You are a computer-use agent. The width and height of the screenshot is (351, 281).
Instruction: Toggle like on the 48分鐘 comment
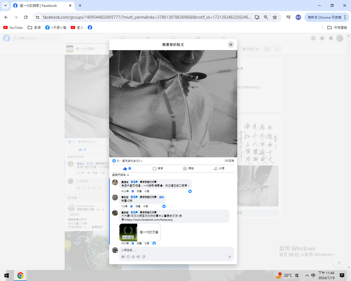[132, 243]
